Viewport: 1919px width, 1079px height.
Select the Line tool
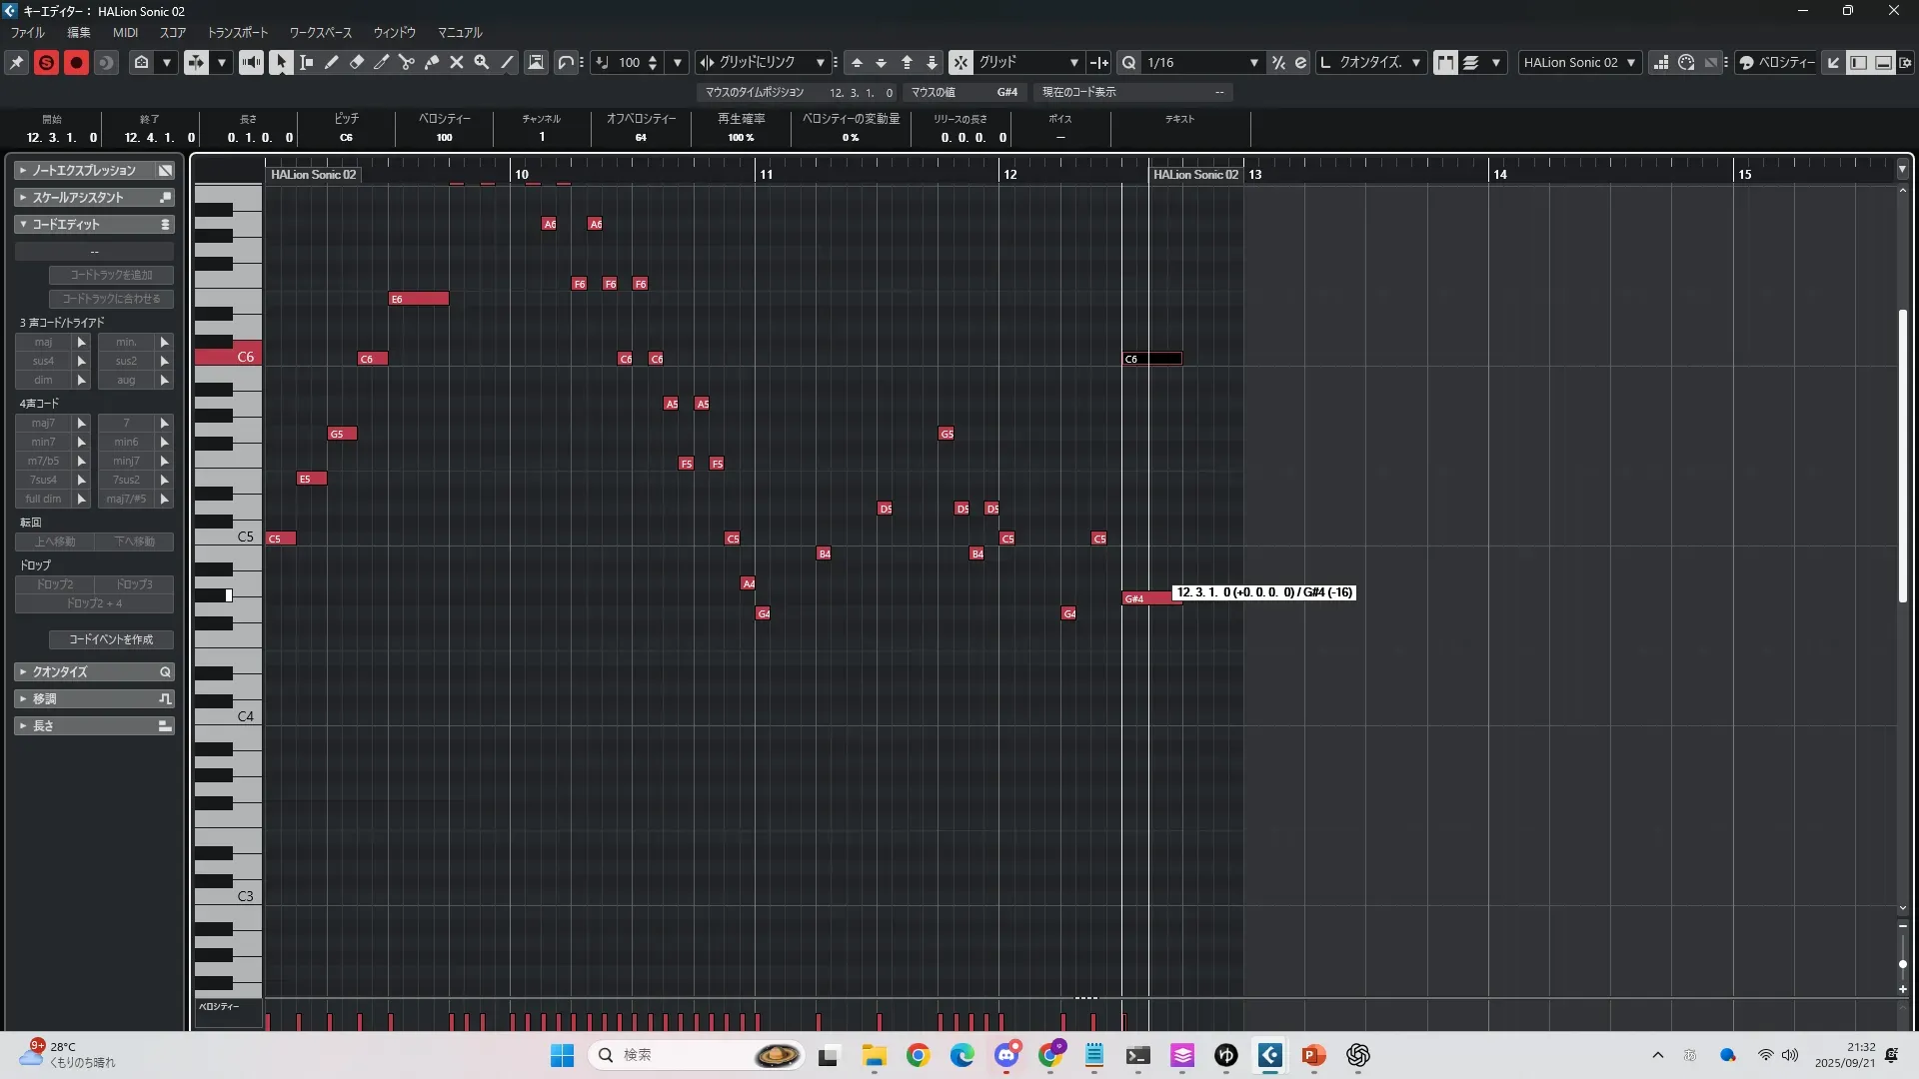tap(507, 62)
